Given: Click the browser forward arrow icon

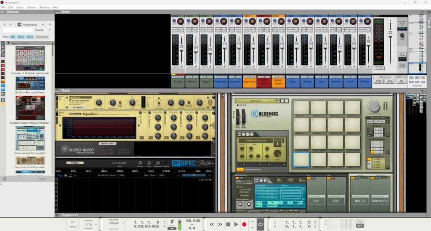Looking at the screenshot, I should click(11, 24).
